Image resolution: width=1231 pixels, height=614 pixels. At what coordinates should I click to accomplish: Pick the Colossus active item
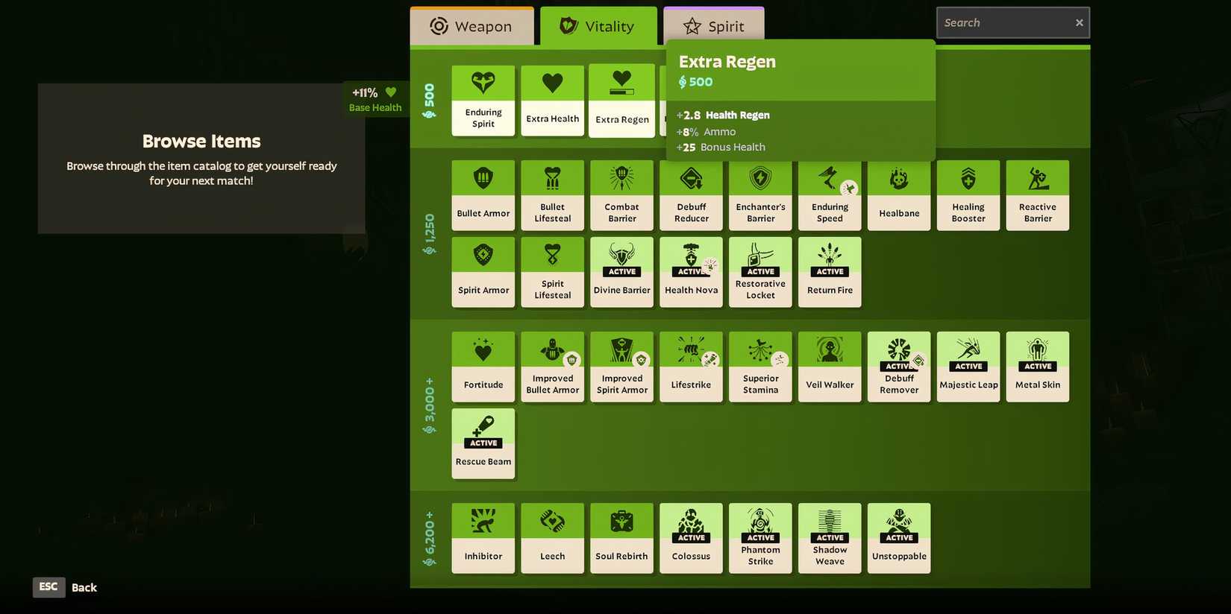coord(691,538)
